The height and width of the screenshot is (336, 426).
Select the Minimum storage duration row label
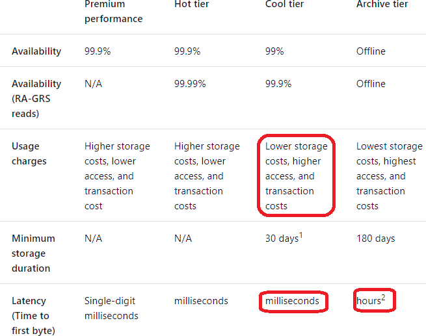point(33,253)
